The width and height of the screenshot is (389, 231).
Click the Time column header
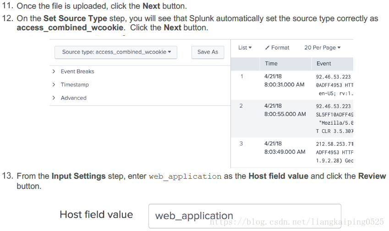[x=285, y=64]
